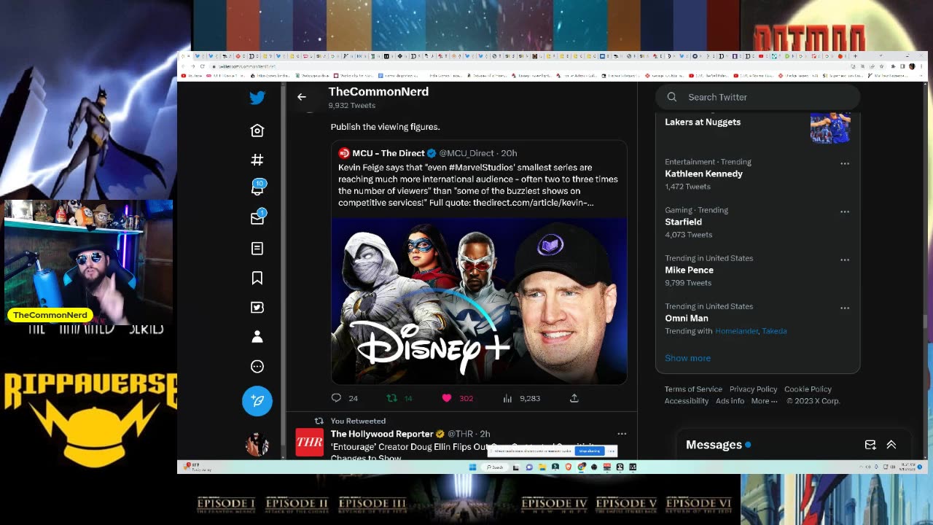Screen dimensions: 933x525
Task: Open the Home icon in sidebar
Action: (x=257, y=131)
